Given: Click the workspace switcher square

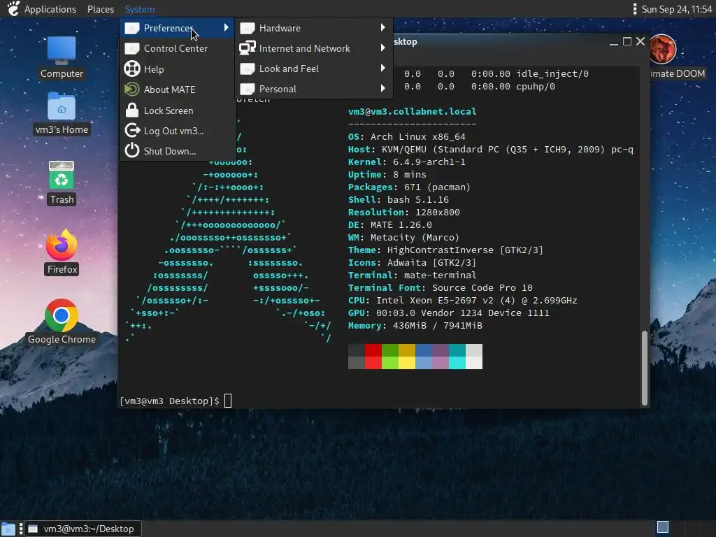Looking at the screenshot, I should pos(663,527).
